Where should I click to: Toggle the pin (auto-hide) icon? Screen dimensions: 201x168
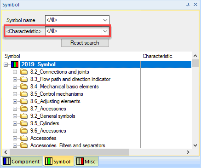[188, 5]
